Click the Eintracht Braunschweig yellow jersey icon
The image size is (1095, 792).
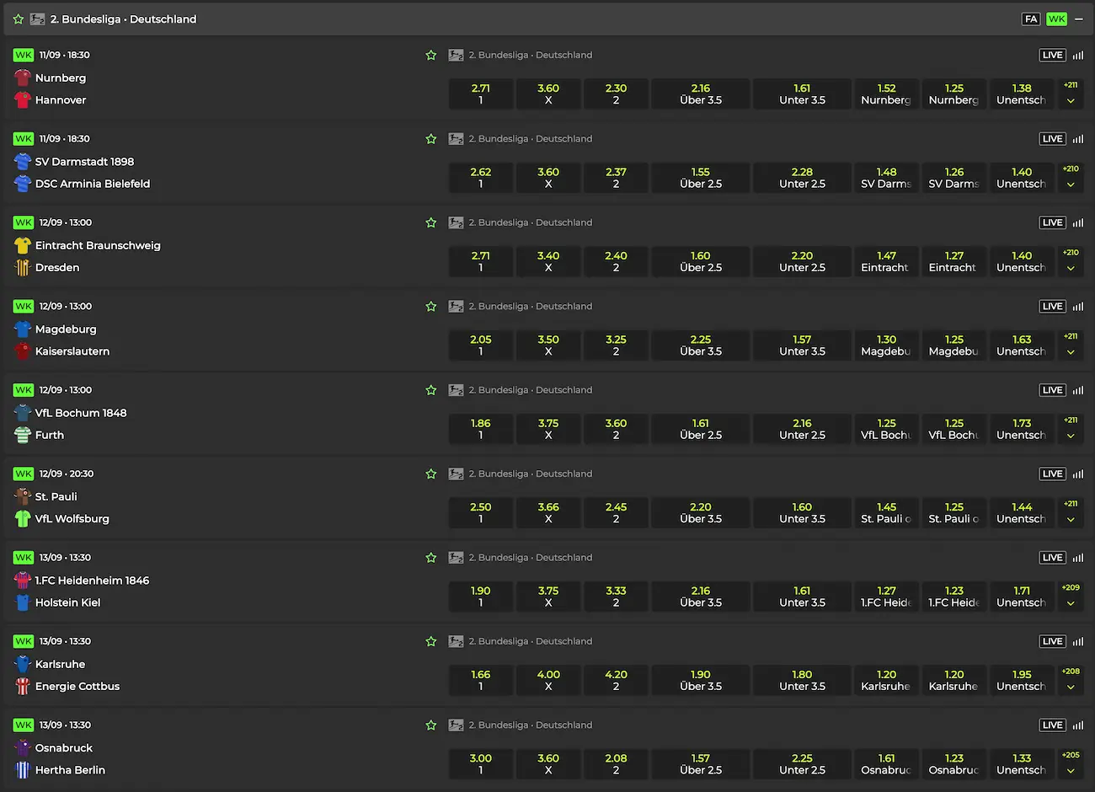(x=23, y=245)
